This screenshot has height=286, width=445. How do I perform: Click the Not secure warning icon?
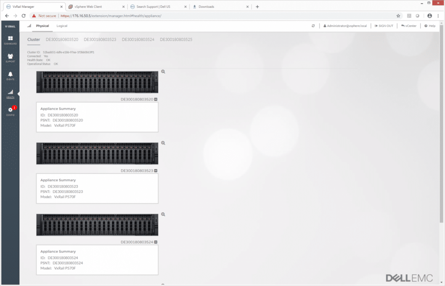pyautogui.click(x=34, y=16)
